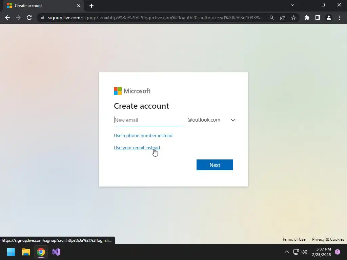Open the Chrome profile avatar
The image size is (347, 260).
click(x=329, y=18)
